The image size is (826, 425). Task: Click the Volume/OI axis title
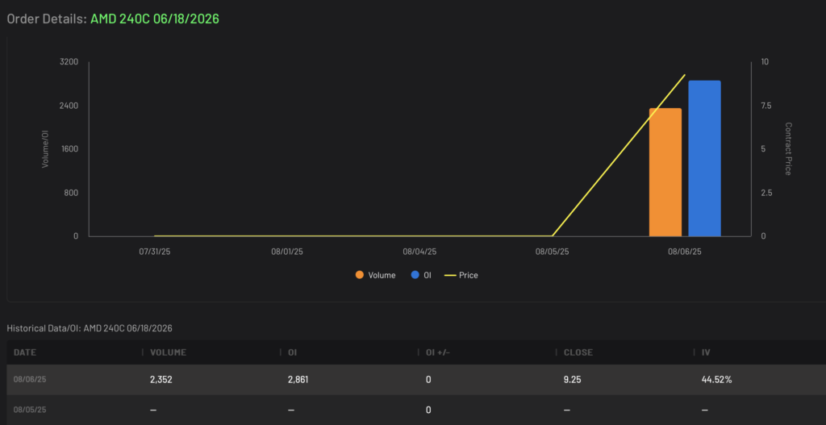click(x=45, y=149)
